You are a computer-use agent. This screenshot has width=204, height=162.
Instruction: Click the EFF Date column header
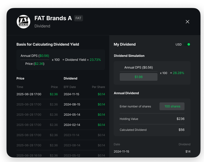pyautogui.click(x=70, y=87)
